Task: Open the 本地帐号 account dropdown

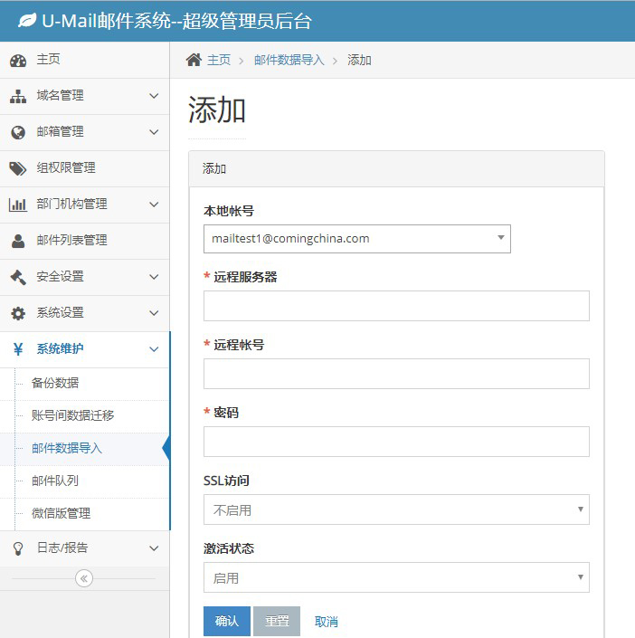Action: click(356, 239)
